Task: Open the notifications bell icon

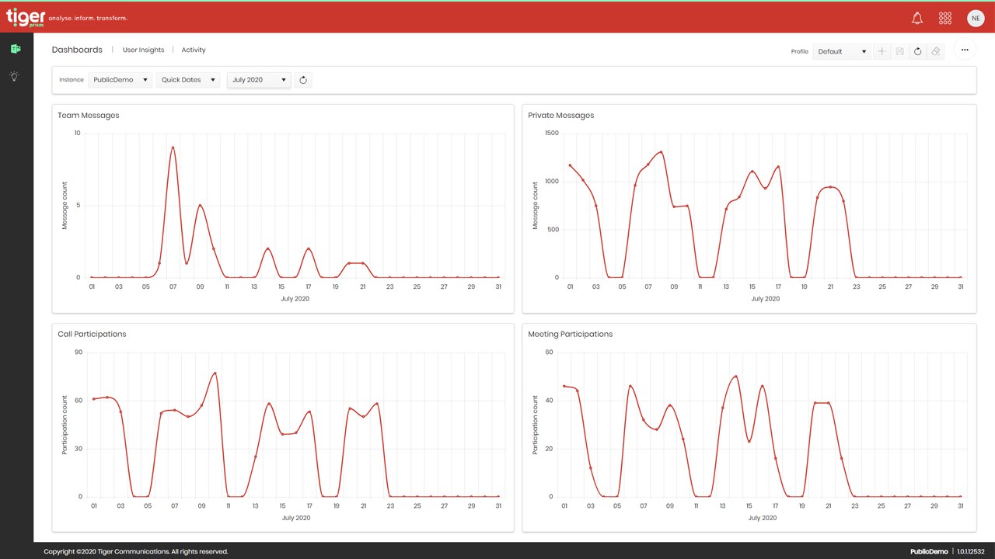Action: (917, 19)
